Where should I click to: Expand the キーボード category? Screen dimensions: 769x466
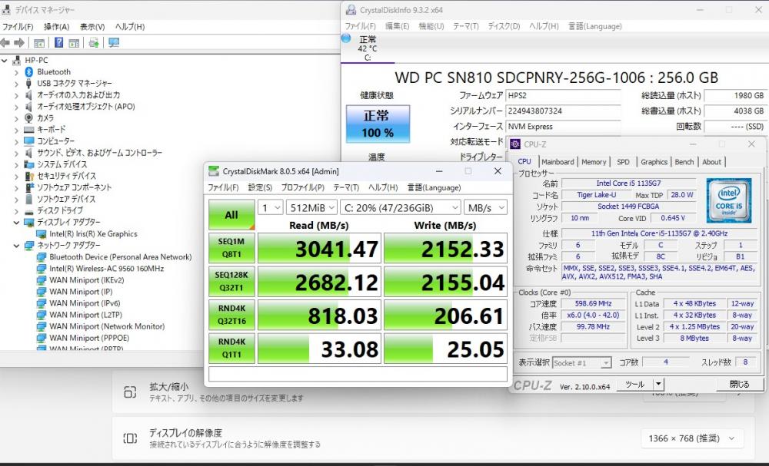coord(17,130)
